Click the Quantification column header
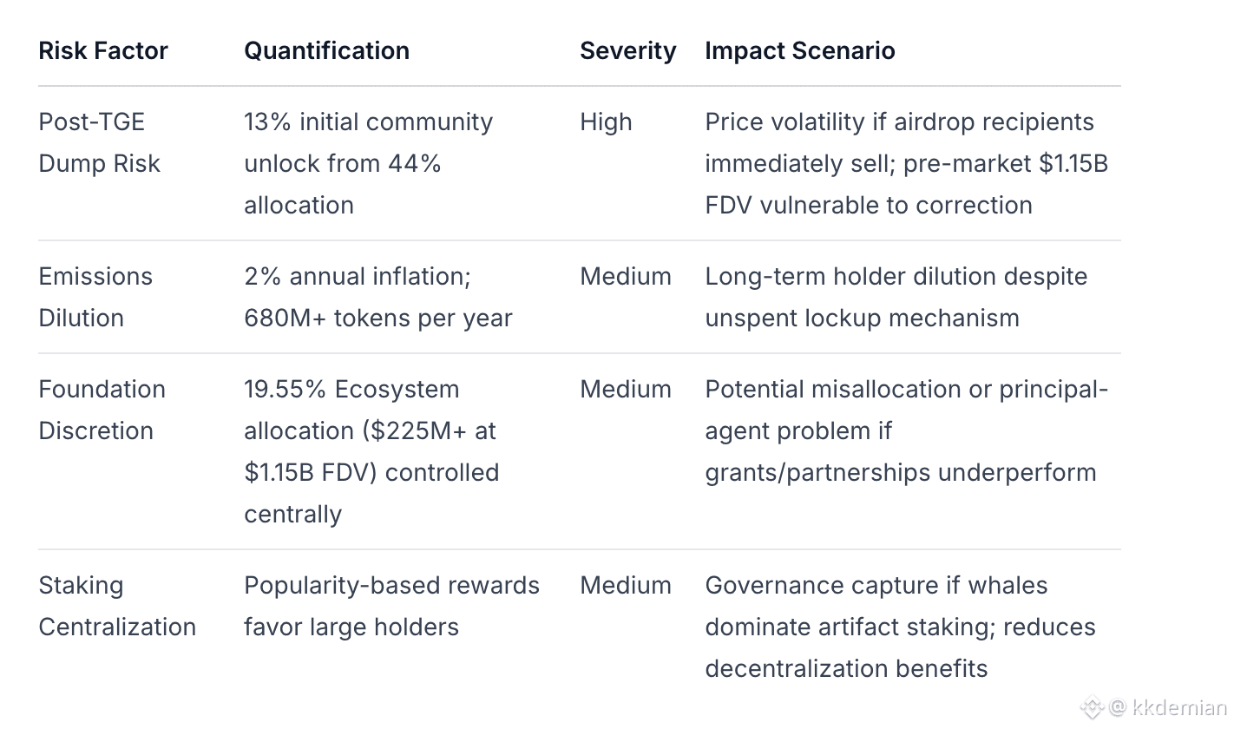The height and width of the screenshot is (729, 1234). (326, 50)
